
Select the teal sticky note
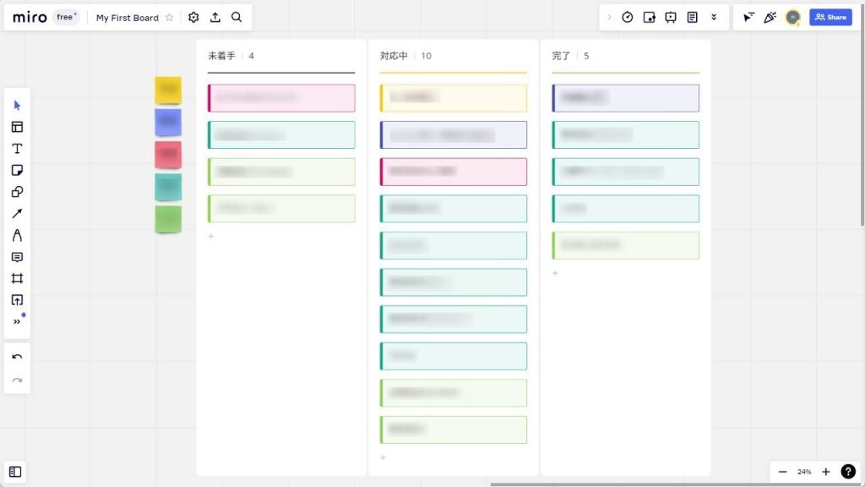pos(168,187)
